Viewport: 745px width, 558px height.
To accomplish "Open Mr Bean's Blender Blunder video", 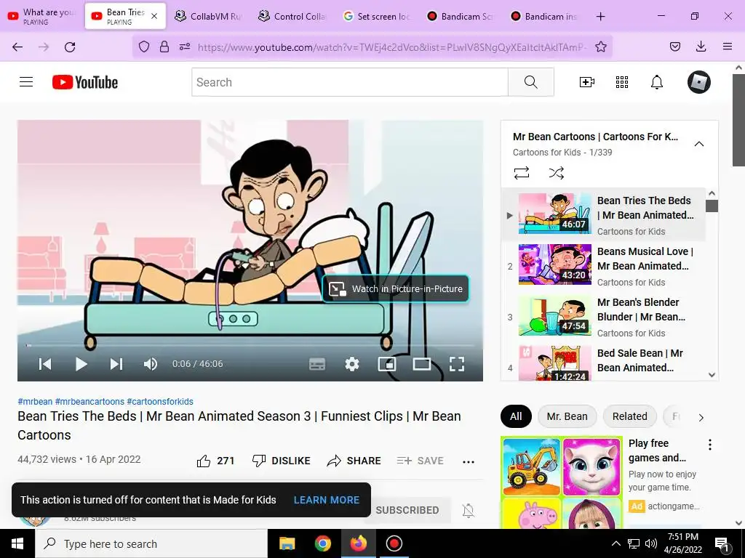I will [603, 317].
